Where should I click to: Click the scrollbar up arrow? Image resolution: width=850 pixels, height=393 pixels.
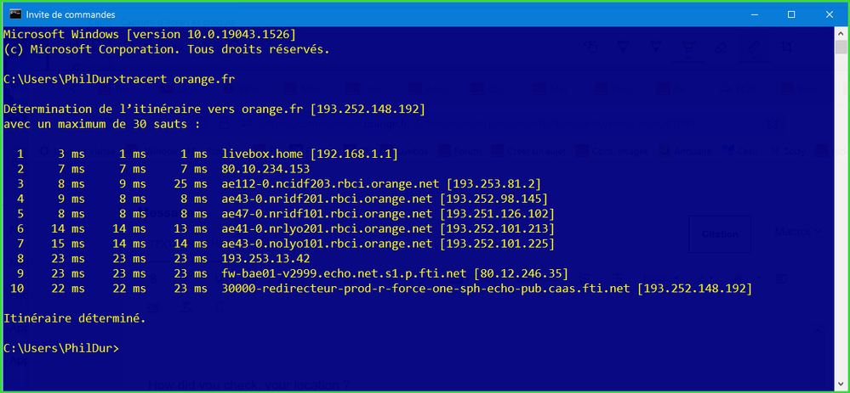(x=841, y=33)
